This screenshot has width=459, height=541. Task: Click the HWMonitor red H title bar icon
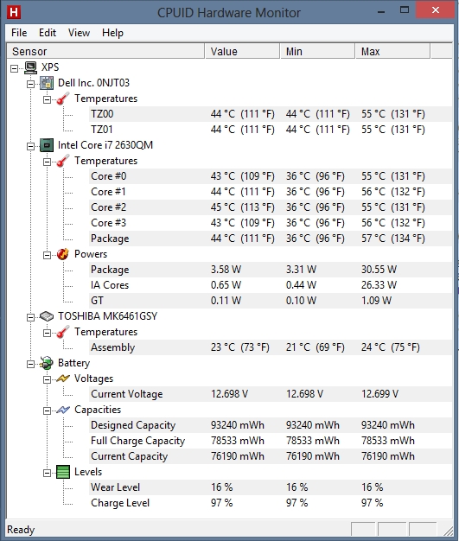tap(14, 12)
